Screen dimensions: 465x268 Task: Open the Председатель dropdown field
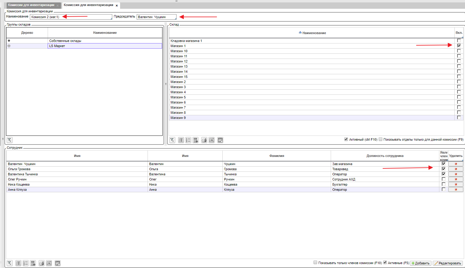point(156,17)
